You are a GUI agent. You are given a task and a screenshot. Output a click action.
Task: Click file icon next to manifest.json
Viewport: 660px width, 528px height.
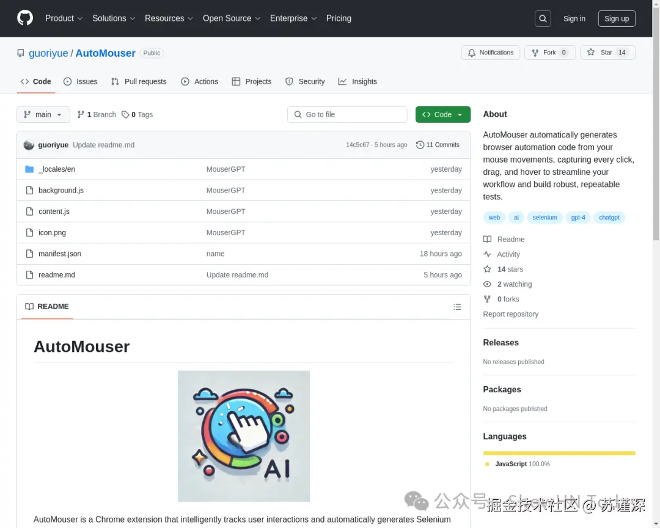tap(29, 254)
